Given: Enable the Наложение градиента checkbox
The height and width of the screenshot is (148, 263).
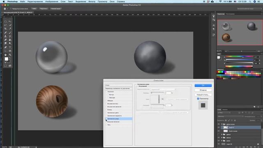Looking at the screenshot, I should pyautogui.click(x=106, y=116).
